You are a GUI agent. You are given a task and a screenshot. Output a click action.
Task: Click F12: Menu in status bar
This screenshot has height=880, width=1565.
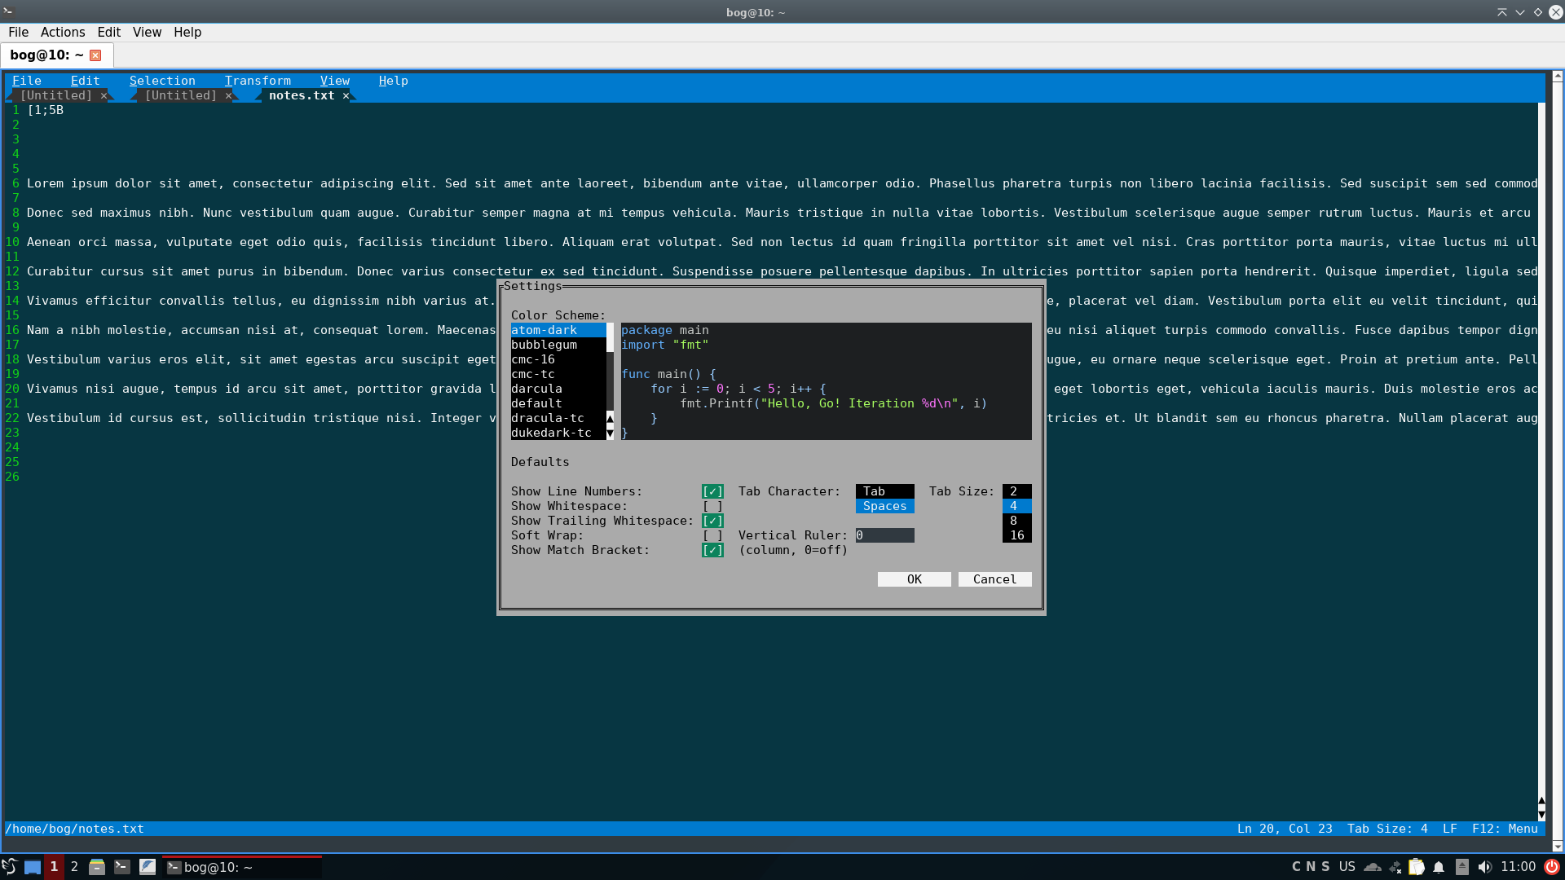click(1505, 829)
